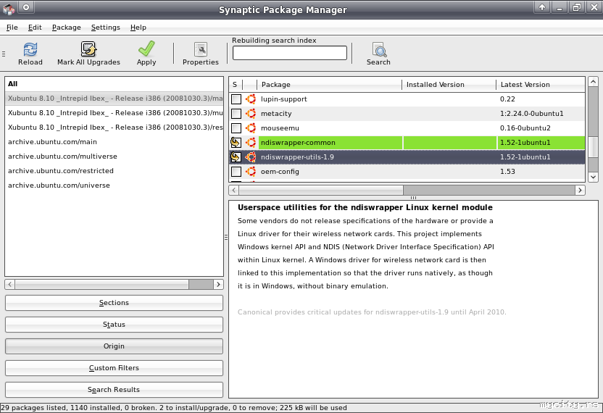Toggle ndiswrapper-common marked-for-install status box

pos(236,143)
